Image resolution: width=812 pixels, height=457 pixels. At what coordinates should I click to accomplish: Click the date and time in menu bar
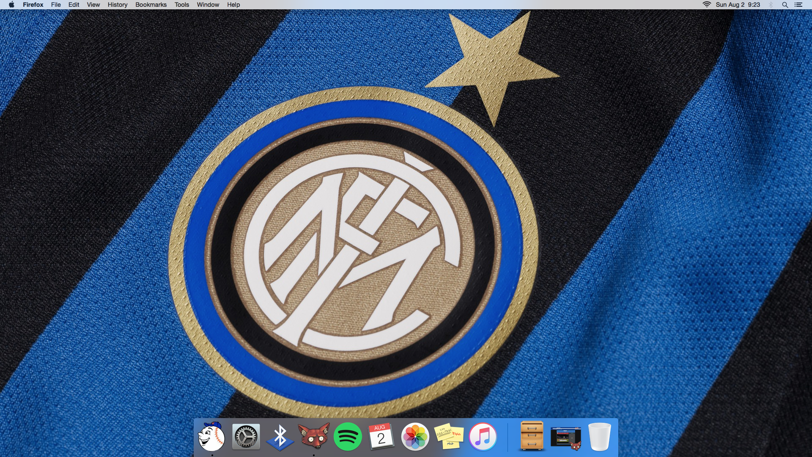(x=738, y=5)
